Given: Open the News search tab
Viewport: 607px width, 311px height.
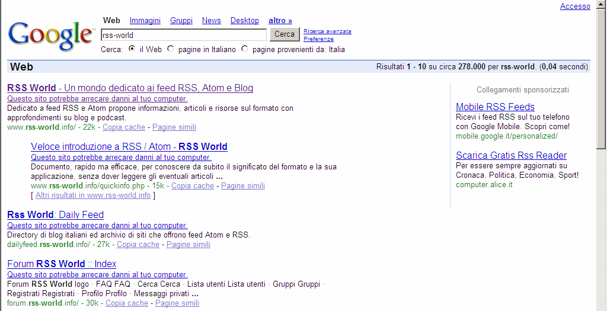Looking at the screenshot, I should pyautogui.click(x=212, y=21).
